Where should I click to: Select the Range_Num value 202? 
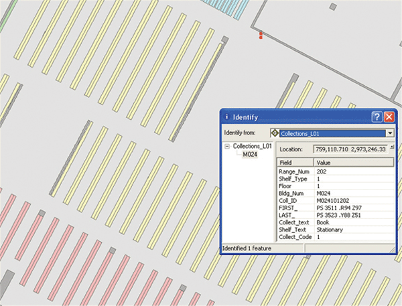[322, 171]
